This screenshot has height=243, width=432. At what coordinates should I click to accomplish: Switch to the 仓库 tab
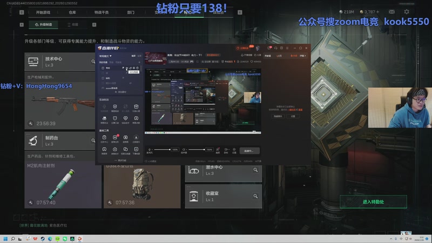(x=72, y=12)
